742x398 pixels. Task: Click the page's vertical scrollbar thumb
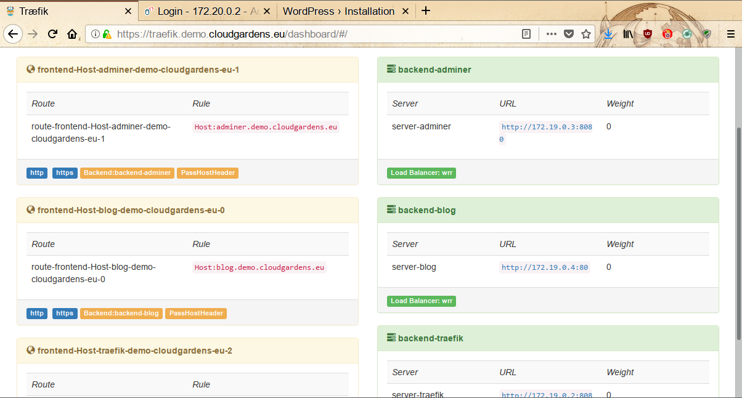(x=739, y=233)
